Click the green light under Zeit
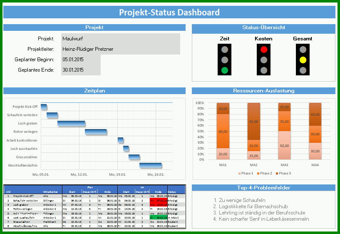340x234 pixels. [x=225, y=70]
